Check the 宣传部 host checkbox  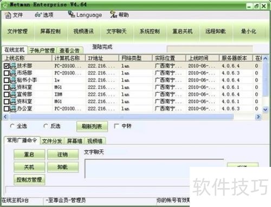point(7,94)
